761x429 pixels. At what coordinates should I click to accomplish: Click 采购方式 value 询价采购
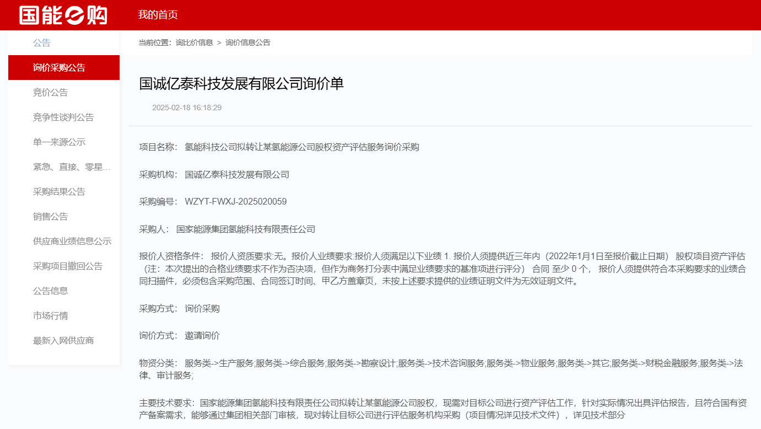pos(202,309)
